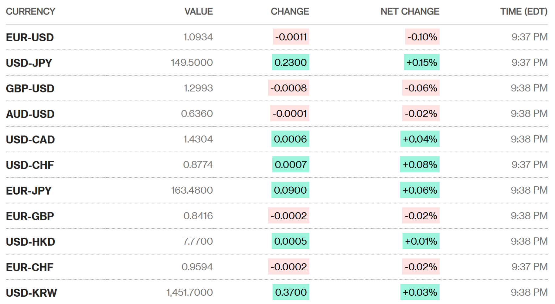Click the NET CHANGE column header
Screen dimensions: 555x304
(410, 12)
